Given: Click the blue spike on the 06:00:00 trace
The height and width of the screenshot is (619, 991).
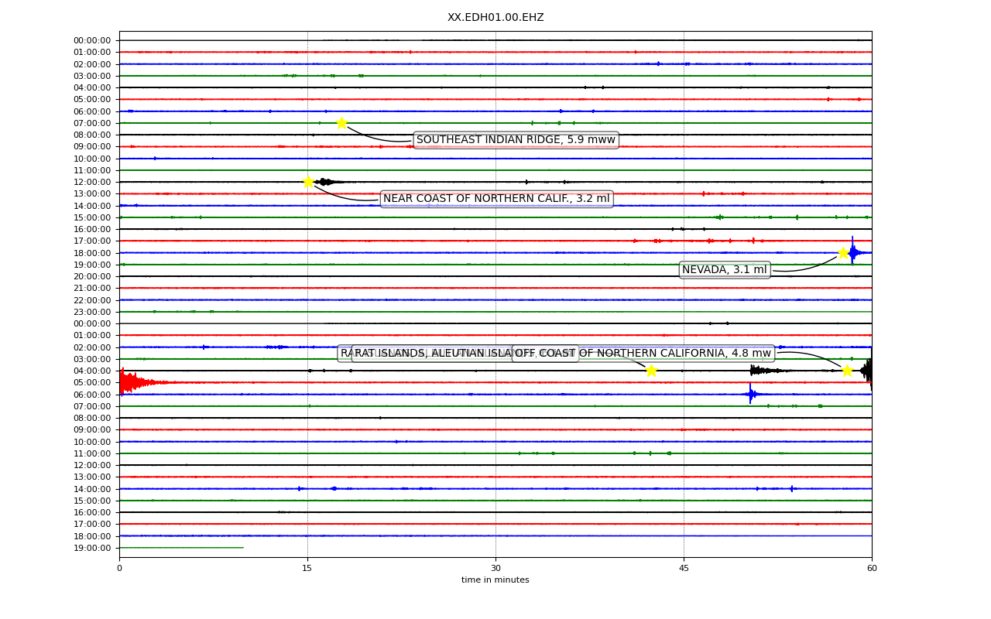Looking at the screenshot, I should tap(751, 394).
